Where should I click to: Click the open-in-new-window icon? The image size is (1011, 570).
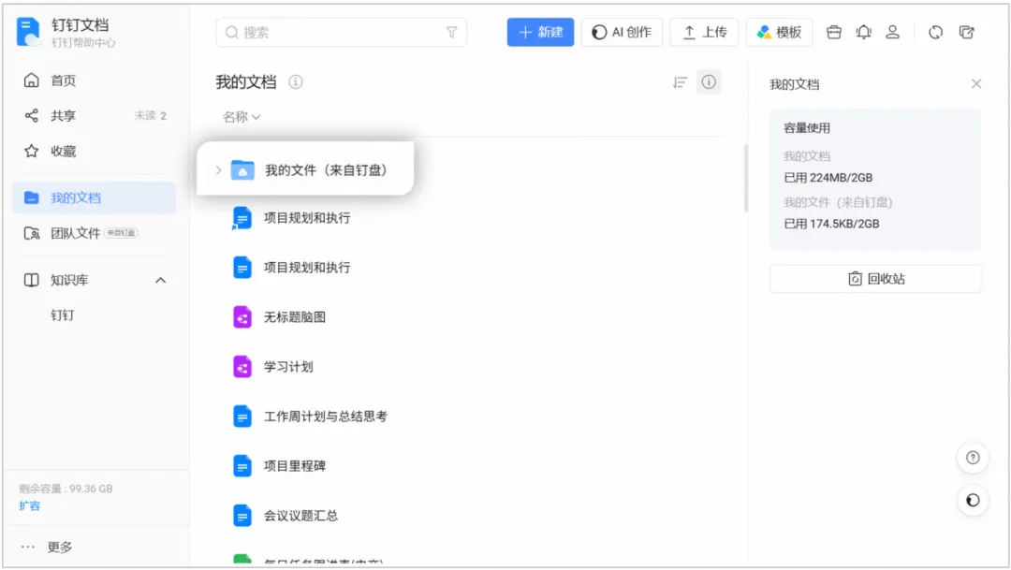966,32
